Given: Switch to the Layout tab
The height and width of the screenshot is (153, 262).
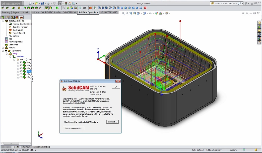Looking at the screenshot, I should tap(16, 12).
